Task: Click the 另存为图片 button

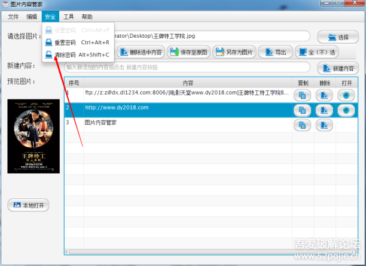Action: tap(234, 52)
